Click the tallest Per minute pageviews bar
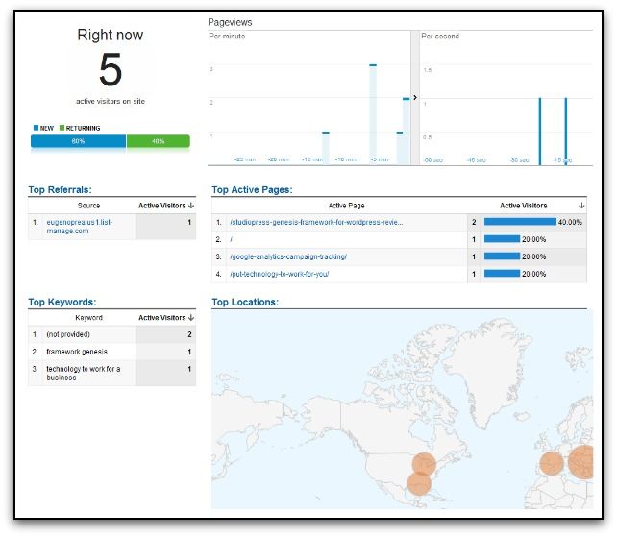The width and height of the screenshot is (617, 537). click(373, 114)
